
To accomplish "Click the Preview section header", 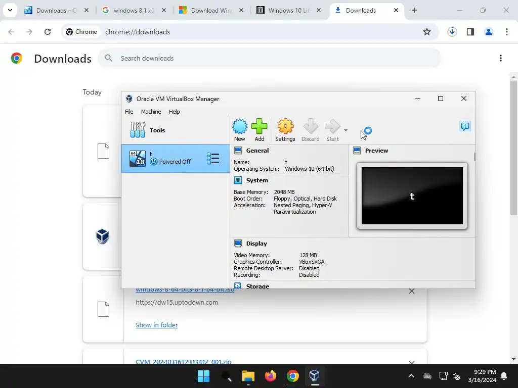I will (376, 151).
